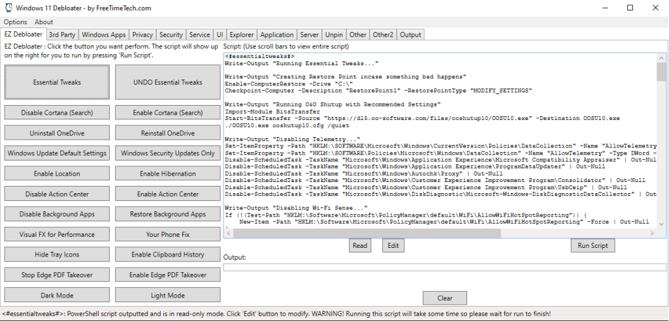669x321 pixels.
Task: Click the script box's scroll-left arrow
Action: [x=229, y=233]
